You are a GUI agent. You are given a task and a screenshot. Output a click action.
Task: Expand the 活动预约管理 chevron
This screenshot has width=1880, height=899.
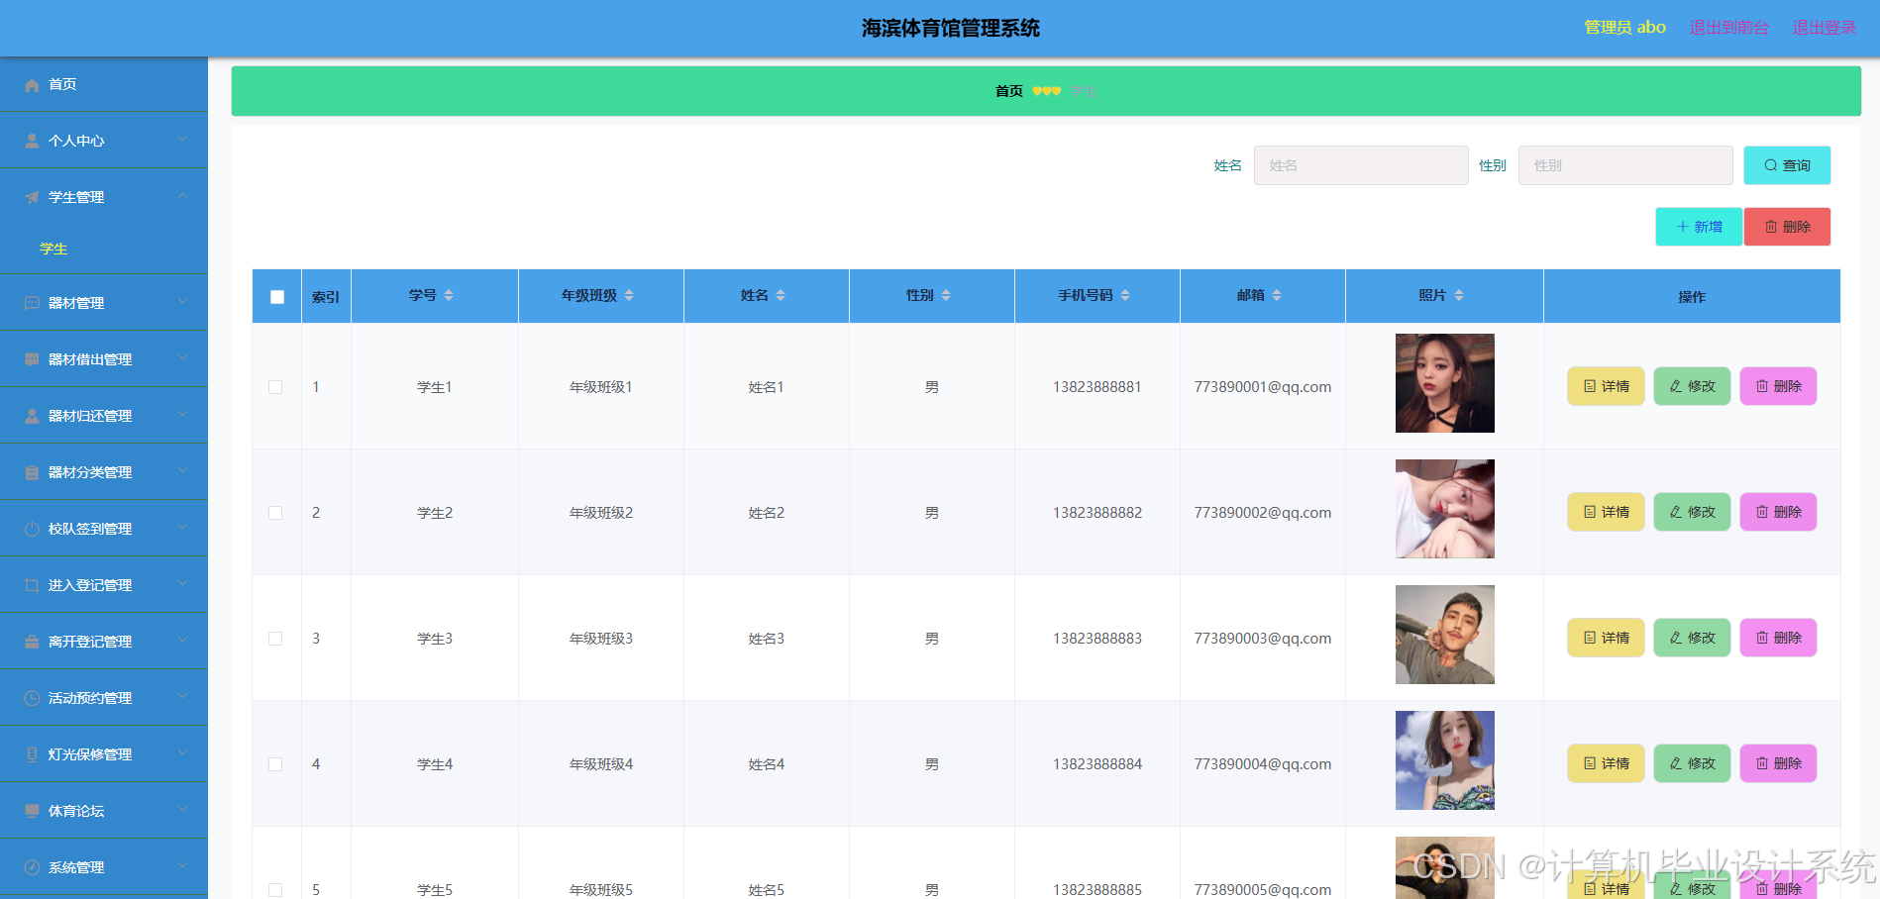coord(182,697)
